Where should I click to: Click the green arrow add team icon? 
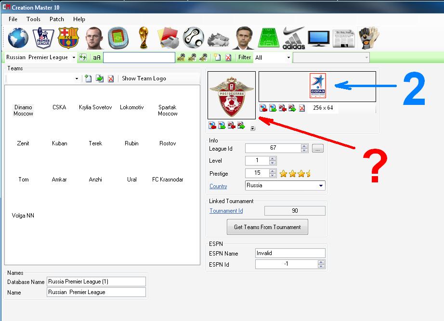(100, 78)
